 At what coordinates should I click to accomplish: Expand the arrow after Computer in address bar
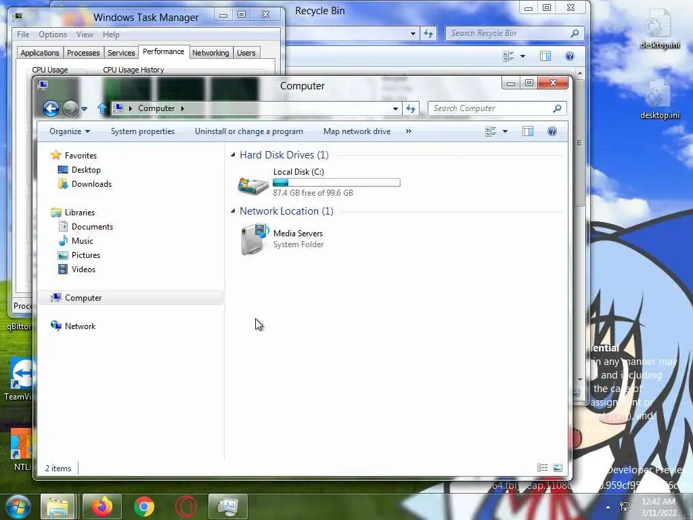pos(182,108)
